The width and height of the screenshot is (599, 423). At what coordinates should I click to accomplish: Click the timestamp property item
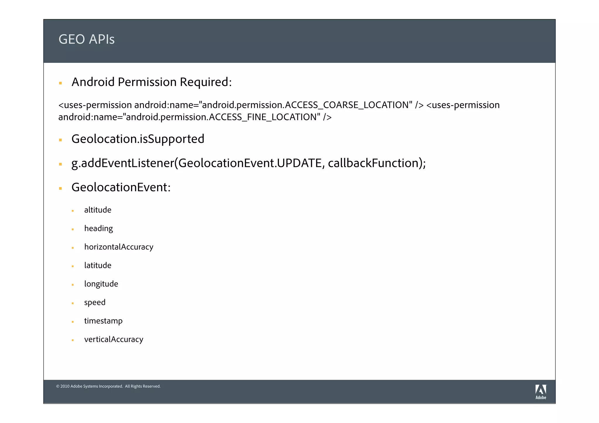coord(103,321)
